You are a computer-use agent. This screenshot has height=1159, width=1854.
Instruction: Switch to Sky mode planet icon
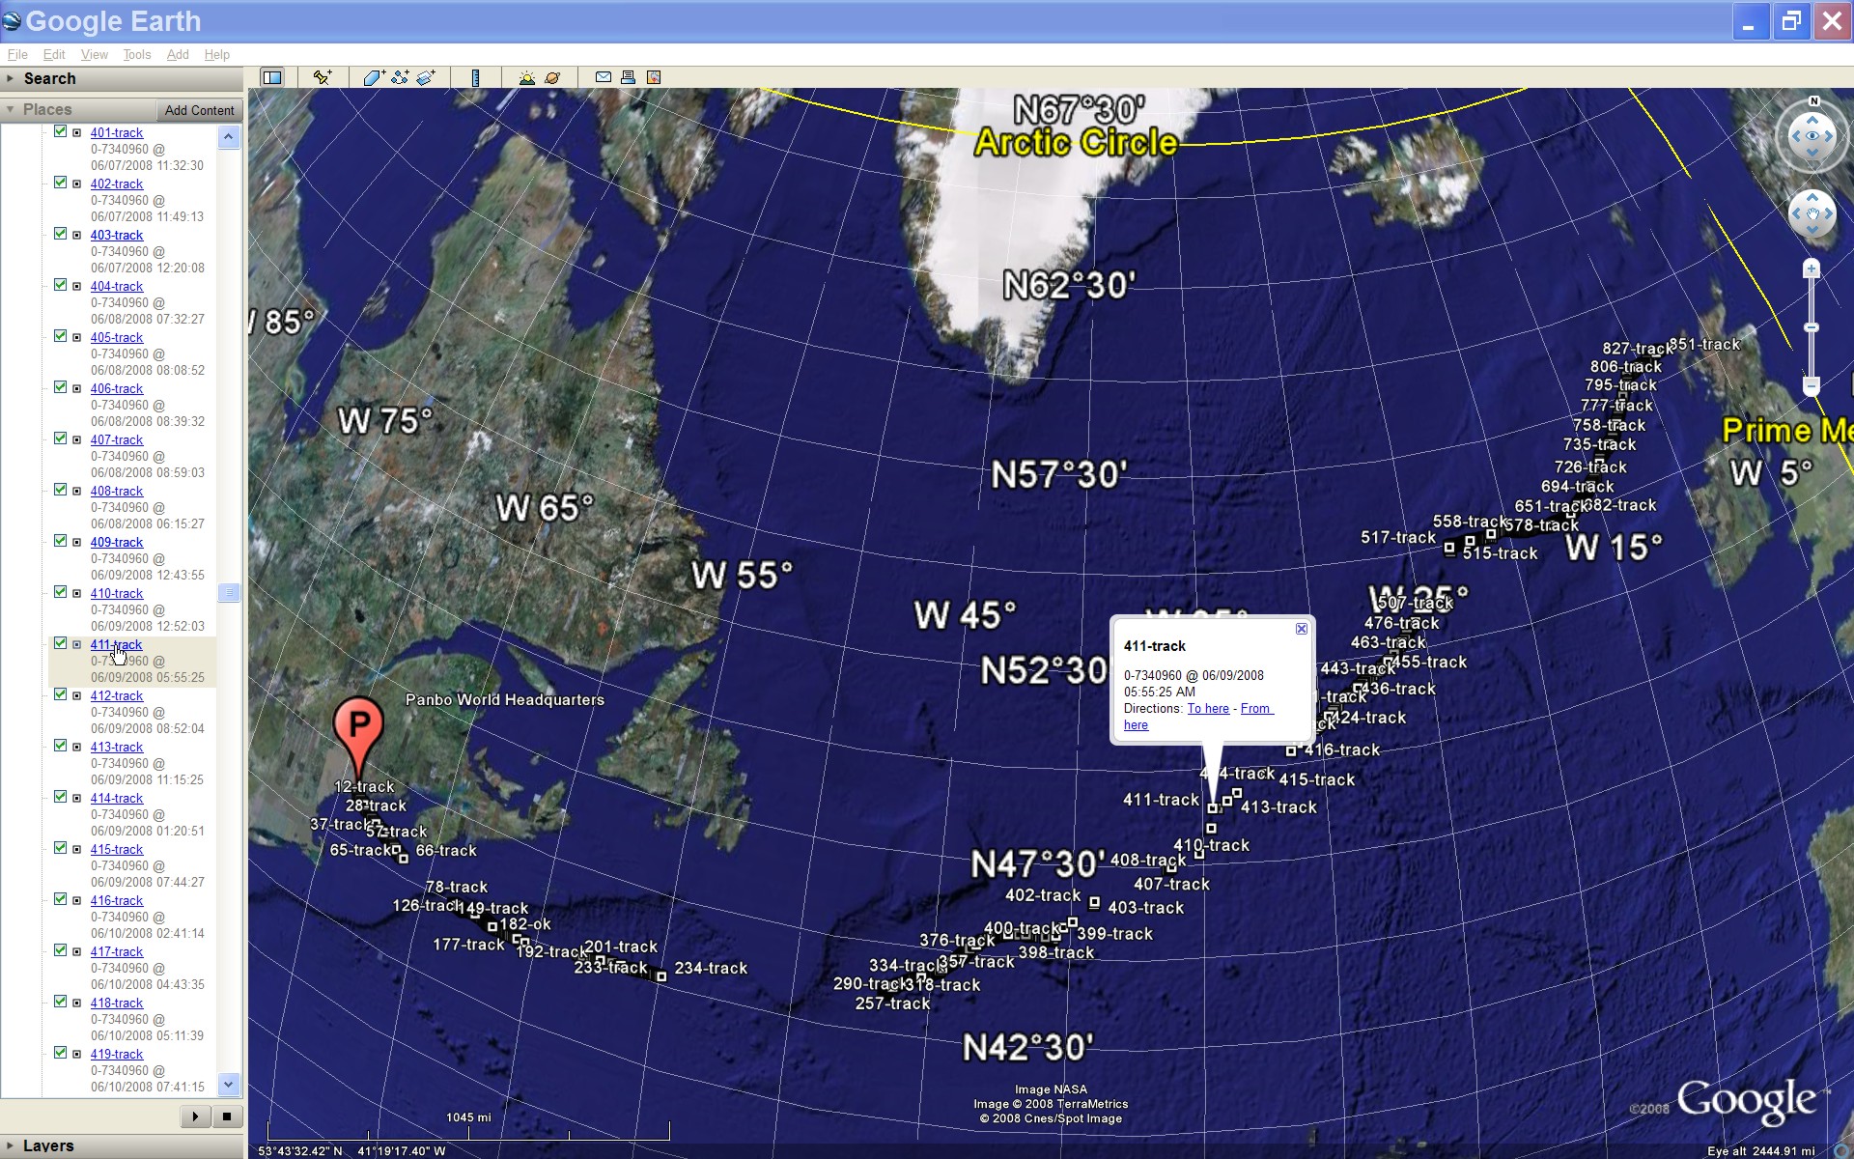point(552,77)
